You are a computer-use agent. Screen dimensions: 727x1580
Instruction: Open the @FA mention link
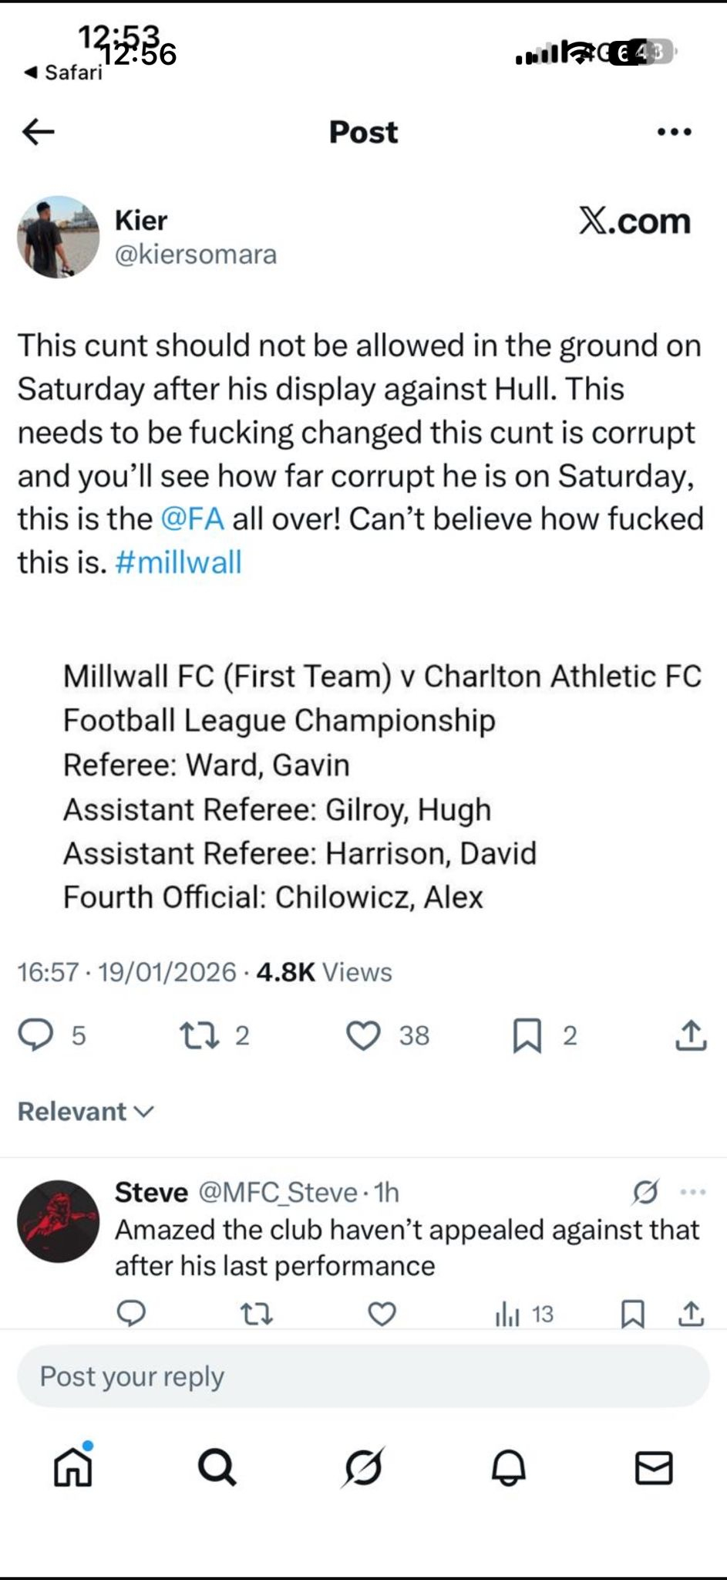click(193, 518)
